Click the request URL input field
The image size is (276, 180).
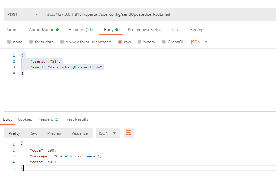(159, 15)
